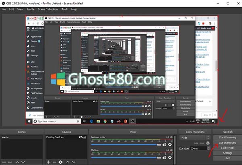Image resolution: width=242 pixels, height=165 pixels.
Task: Click Task View icon in previewed taskbar
Action: point(84,121)
